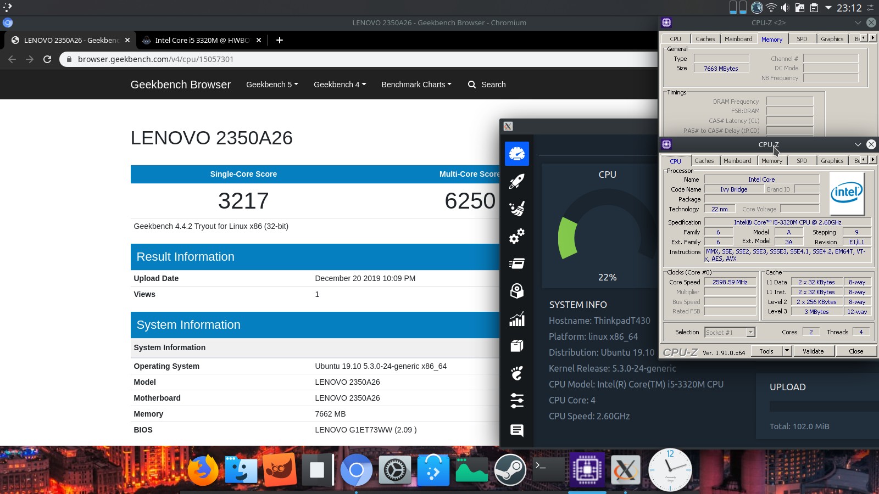Click the Stacer gauge tray icon
879x494 pixels.
tap(757, 8)
